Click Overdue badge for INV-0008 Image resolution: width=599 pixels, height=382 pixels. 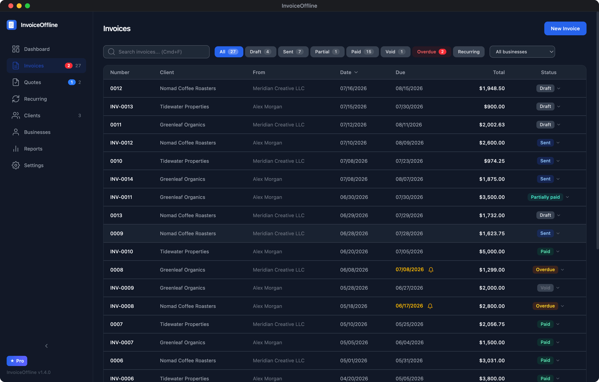click(x=545, y=306)
